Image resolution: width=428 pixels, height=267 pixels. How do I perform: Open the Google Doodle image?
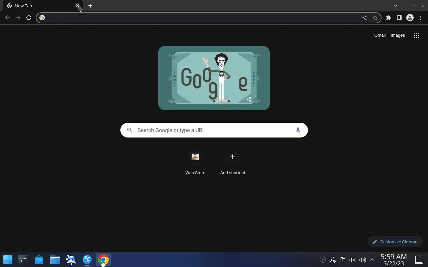[x=214, y=78]
